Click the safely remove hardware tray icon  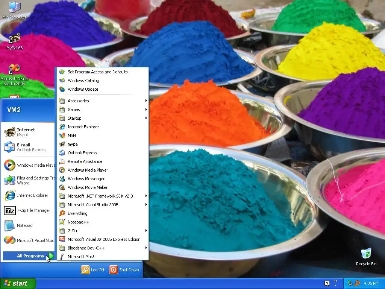coord(350,283)
